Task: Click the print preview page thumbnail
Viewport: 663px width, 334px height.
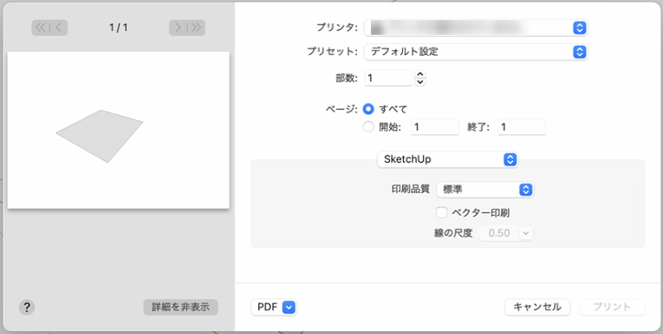Action: point(118,130)
